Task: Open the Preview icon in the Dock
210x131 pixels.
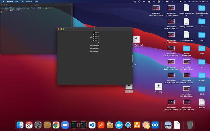Action: [x=168, y=125]
